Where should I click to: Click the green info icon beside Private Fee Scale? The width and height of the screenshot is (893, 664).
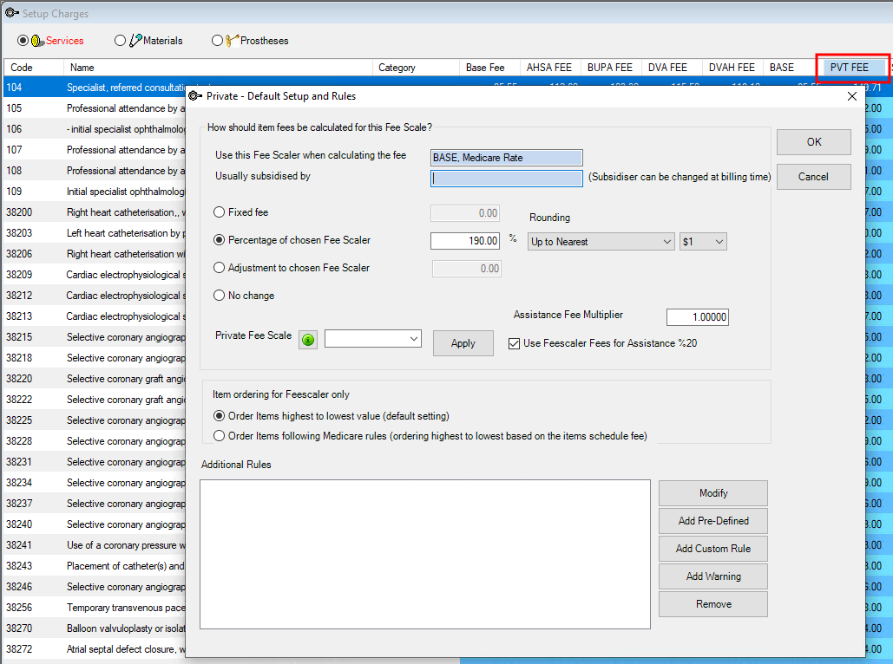(308, 340)
